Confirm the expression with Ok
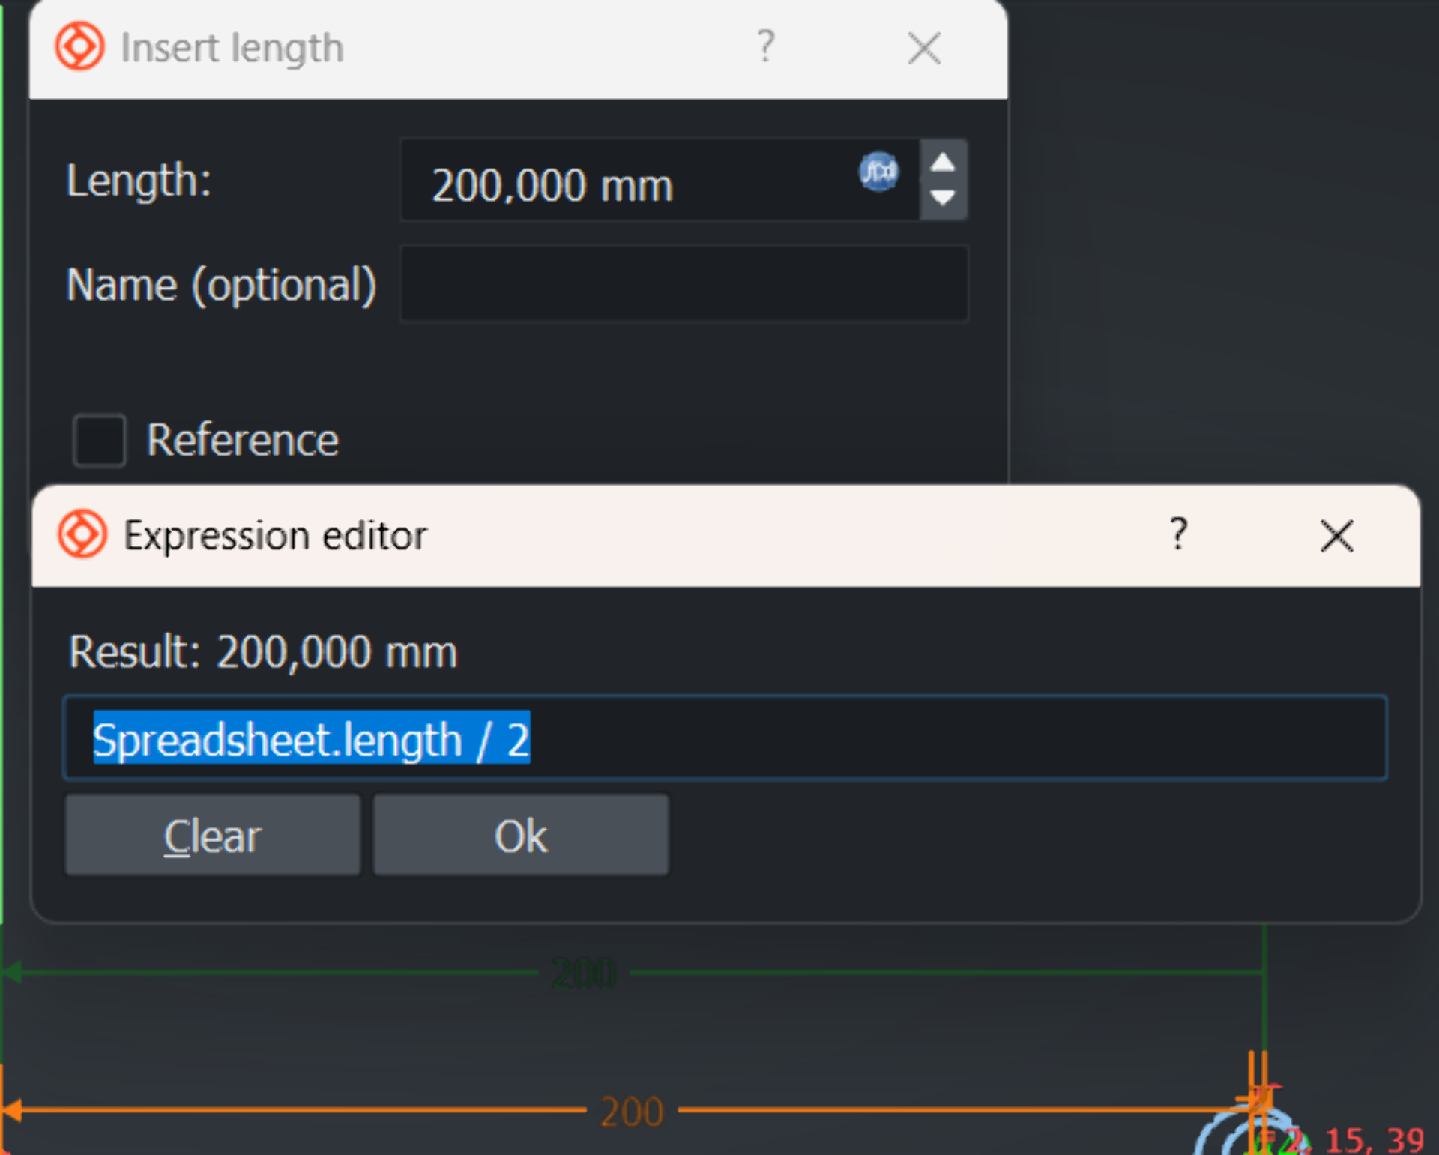 [x=521, y=836]
